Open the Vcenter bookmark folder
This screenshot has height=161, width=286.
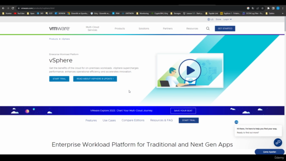click(7, 13)
